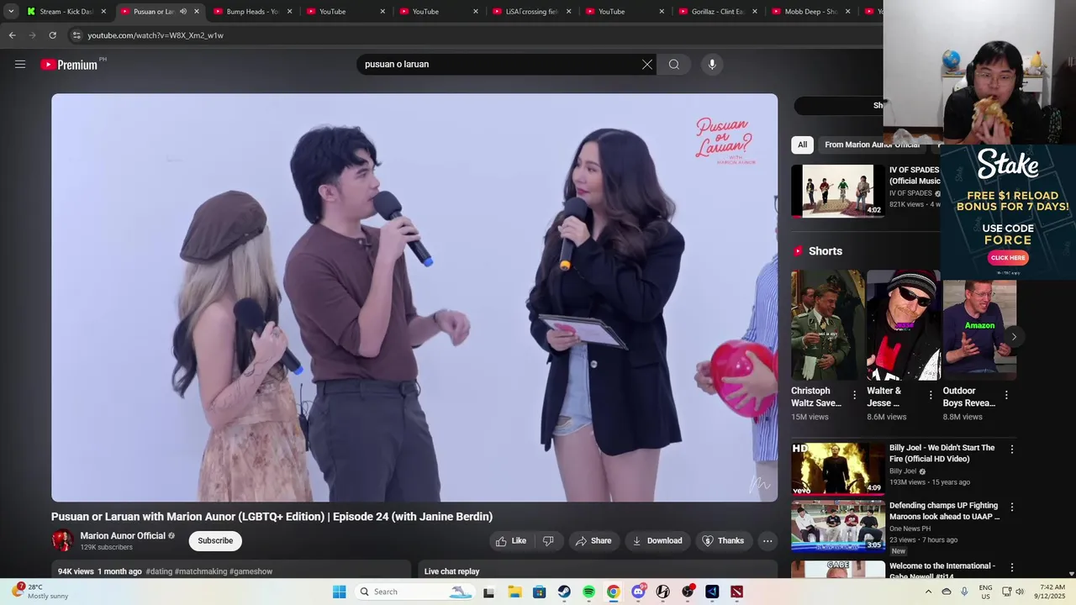Open Steam from the taskbar
Screen dimensions: 1076x605
point(564,592)
